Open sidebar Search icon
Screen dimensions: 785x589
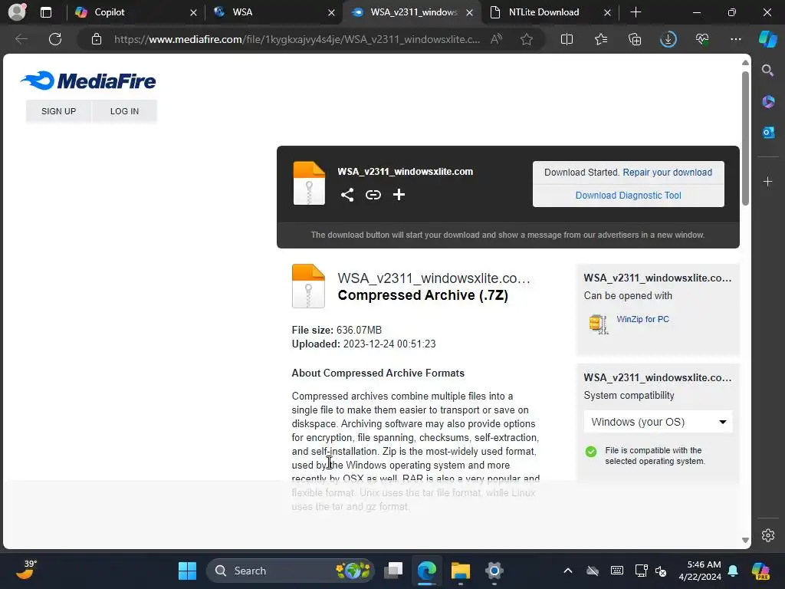(767, 71)
